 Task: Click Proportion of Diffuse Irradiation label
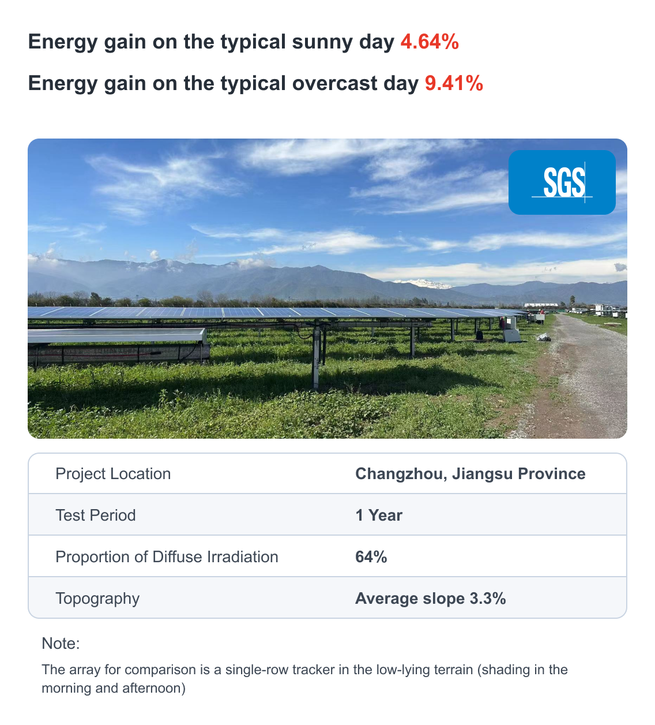(167, 557)
